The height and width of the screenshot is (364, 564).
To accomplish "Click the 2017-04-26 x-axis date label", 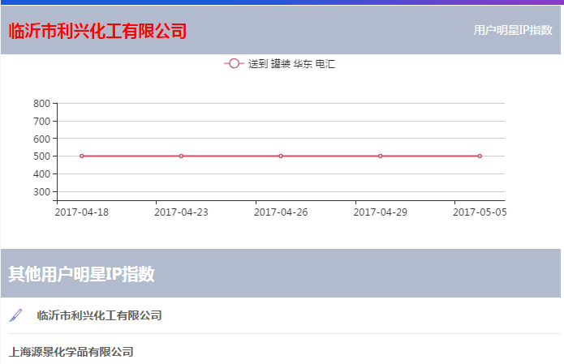I will click(281, 212).
